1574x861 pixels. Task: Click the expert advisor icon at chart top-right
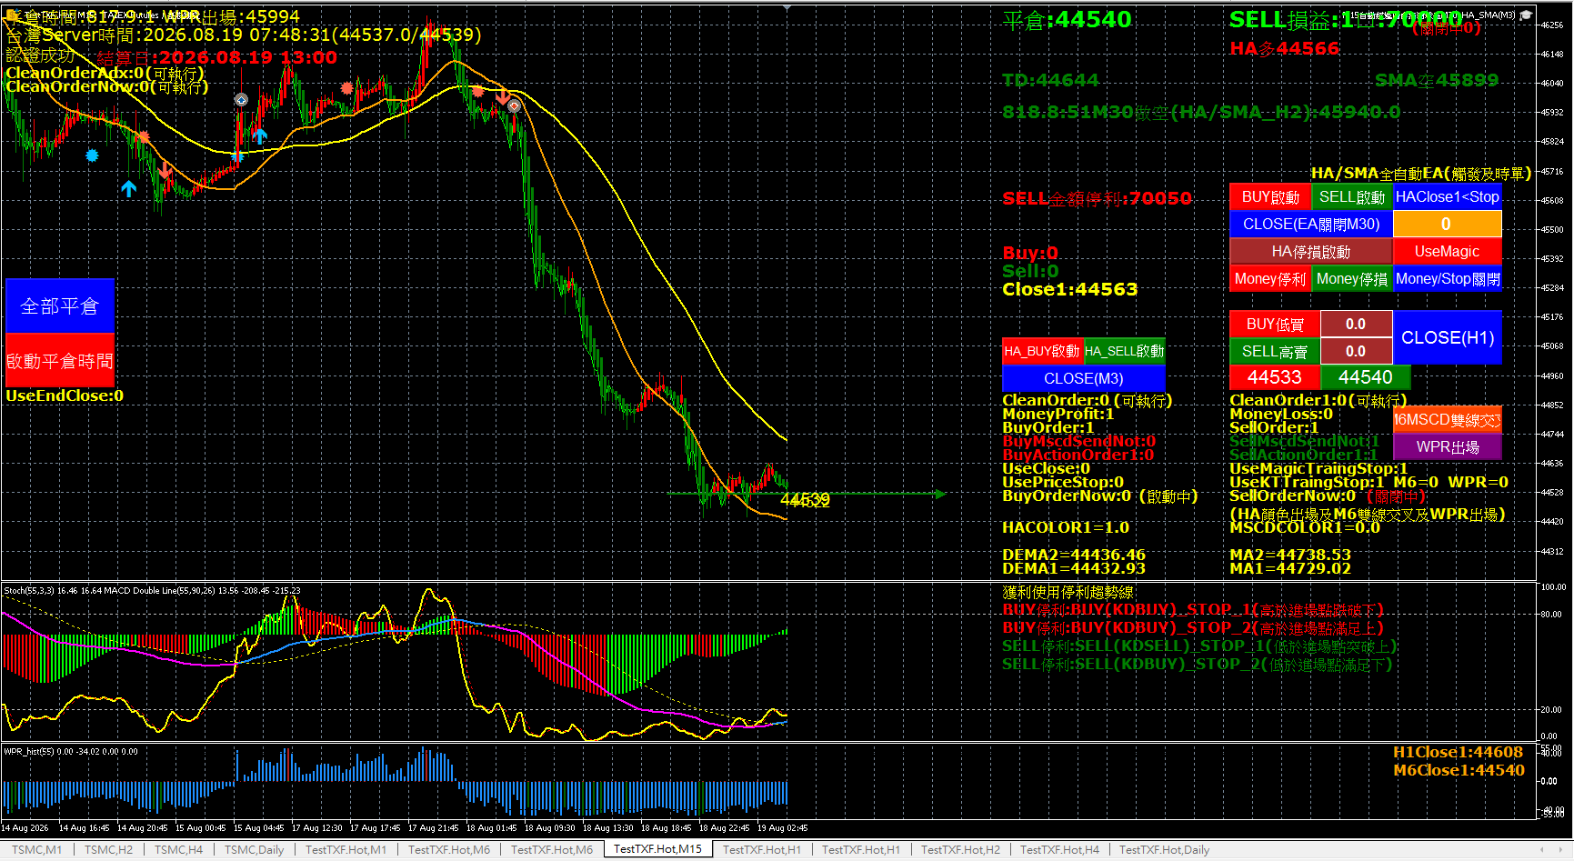coord(1526,15)
